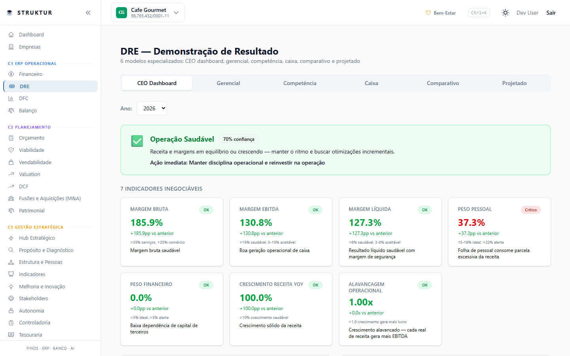This screenshot has width=570, height=356.
Task: Open Balanço scale icon
Action: tap(11, 110)
